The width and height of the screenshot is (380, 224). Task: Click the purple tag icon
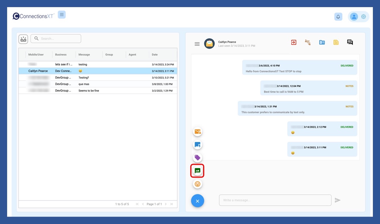[197, 158]
